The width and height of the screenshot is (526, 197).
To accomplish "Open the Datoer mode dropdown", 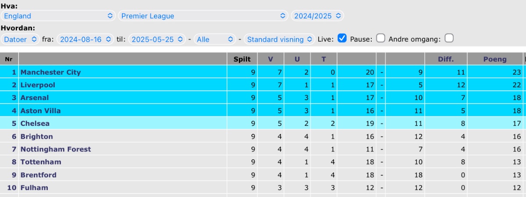I will click(21, 39).
